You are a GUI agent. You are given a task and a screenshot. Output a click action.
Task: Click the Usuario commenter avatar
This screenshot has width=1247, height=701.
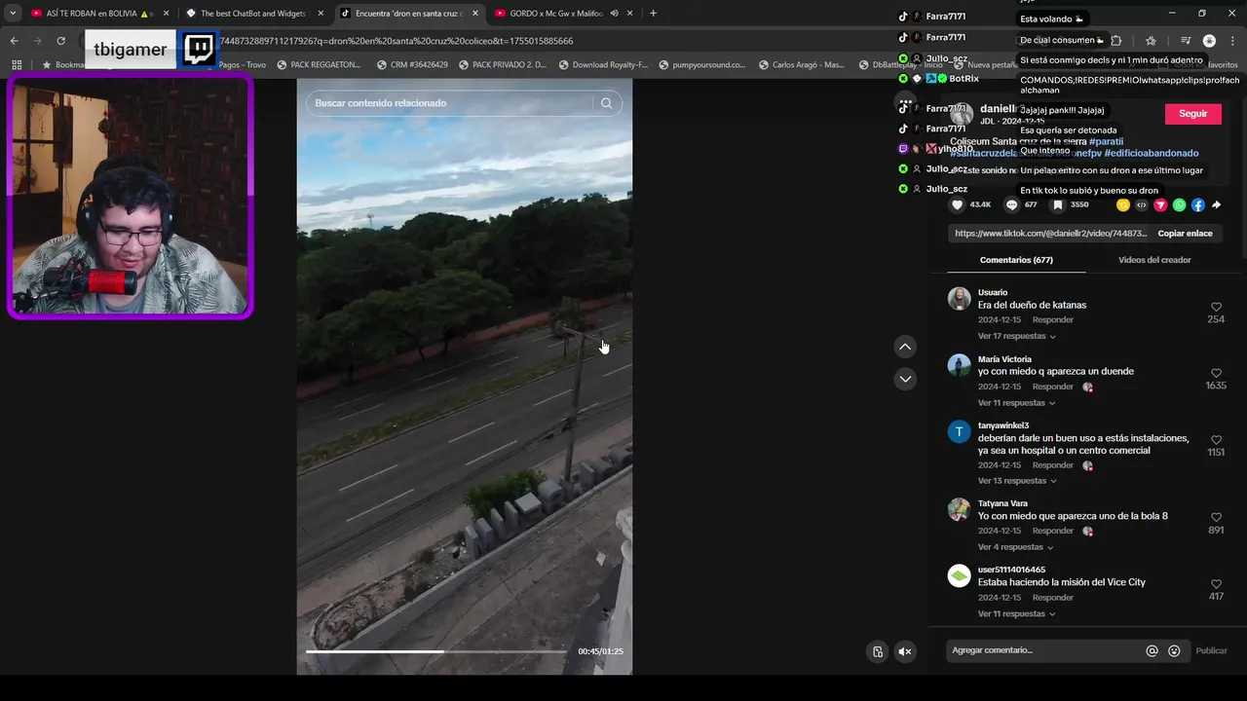pos(960,299)
